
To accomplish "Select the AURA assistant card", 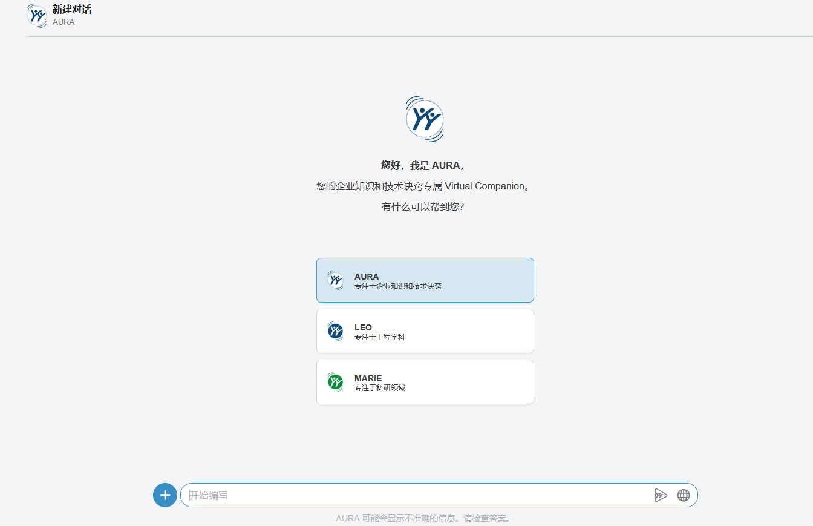I will point(425,280).
